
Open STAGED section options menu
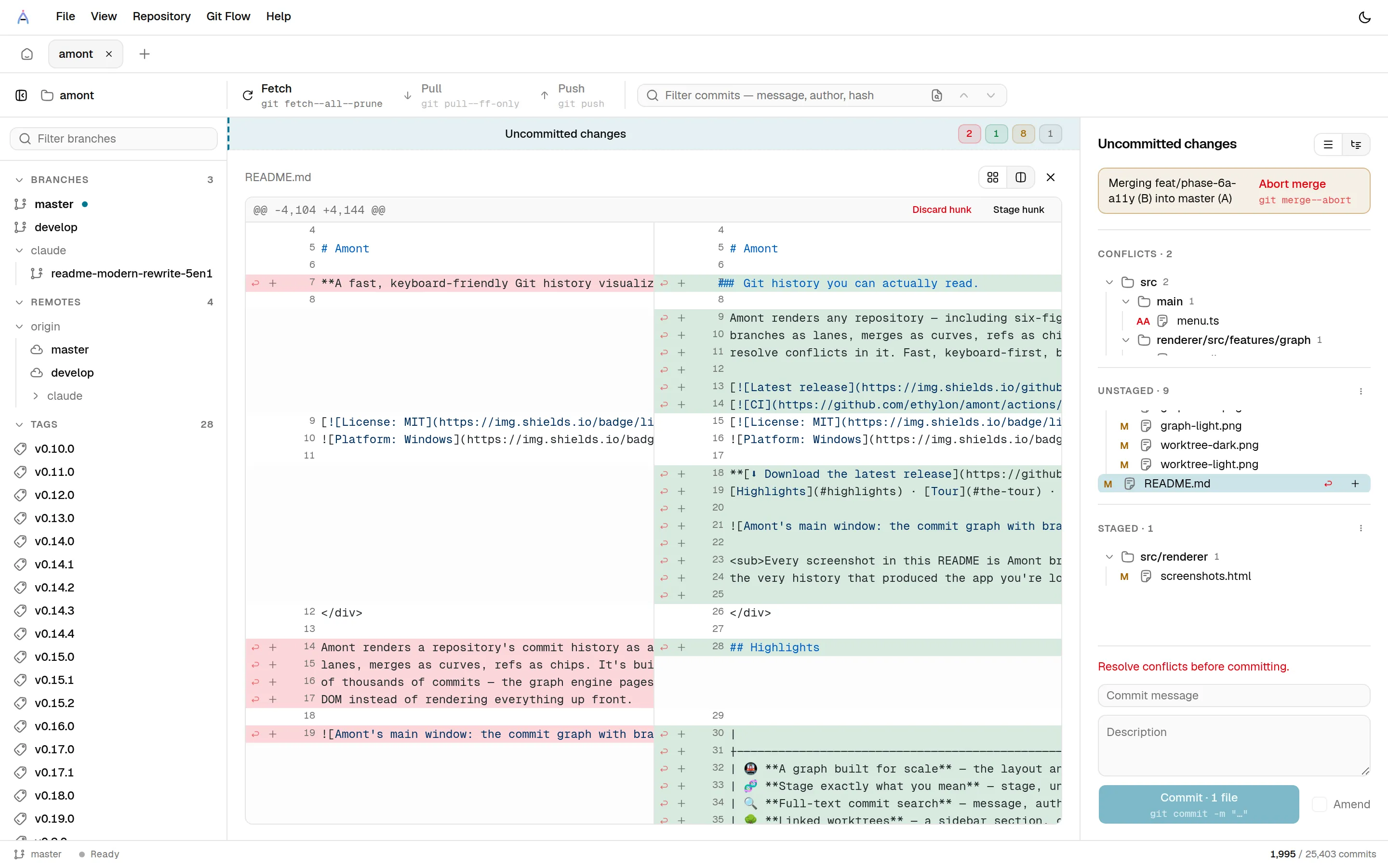coord(1361,528)
